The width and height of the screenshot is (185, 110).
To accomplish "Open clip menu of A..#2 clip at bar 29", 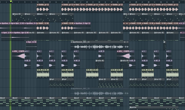I will tap(87, 70).
